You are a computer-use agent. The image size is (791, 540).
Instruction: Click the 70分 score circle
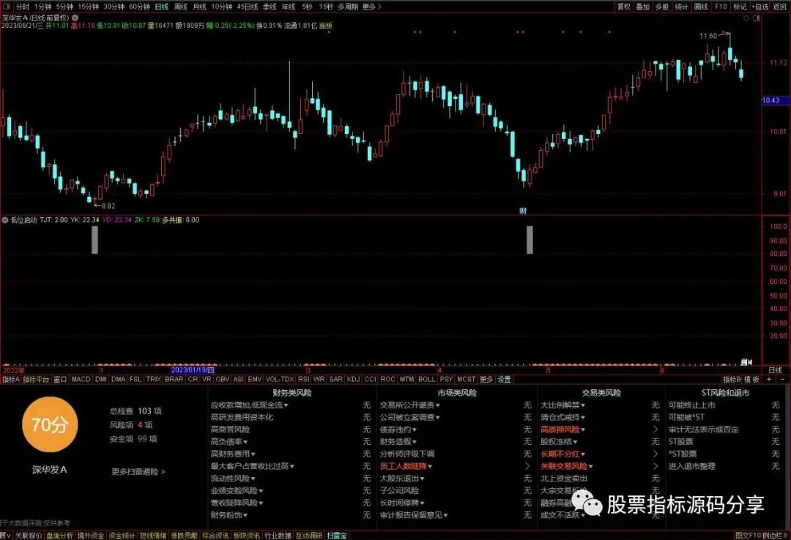coord(49,424)
